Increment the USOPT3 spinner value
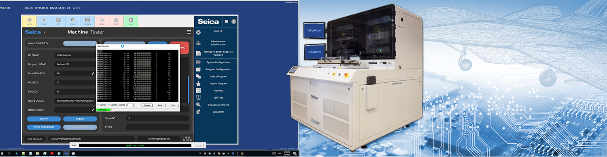The image size is (607, 157). point(134,104)
